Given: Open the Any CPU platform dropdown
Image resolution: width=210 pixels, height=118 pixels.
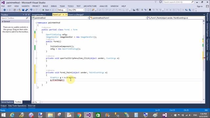Looking at the screenshot, I should pyautogui.click(x=76, y=10).
